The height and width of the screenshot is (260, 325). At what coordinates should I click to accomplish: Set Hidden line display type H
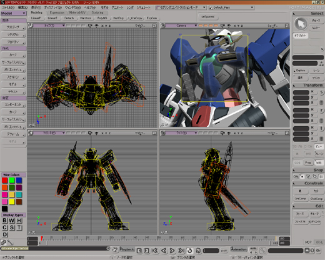tap(19, 221)
